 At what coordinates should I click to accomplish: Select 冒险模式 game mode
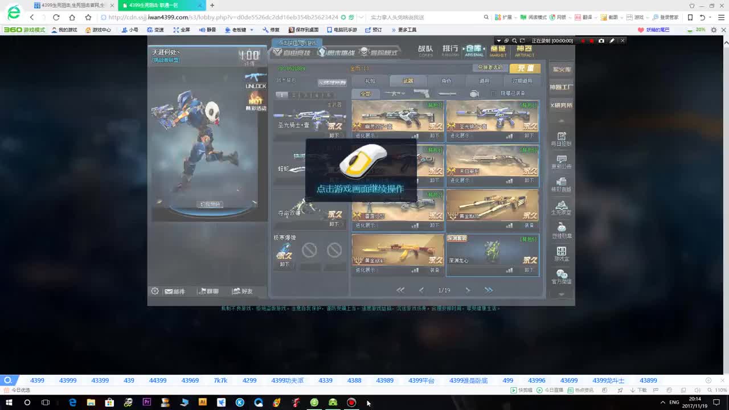click(x=379, y=53)
